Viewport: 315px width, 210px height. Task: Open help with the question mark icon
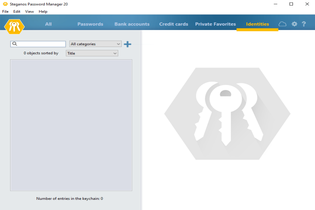tap(304, 24)
